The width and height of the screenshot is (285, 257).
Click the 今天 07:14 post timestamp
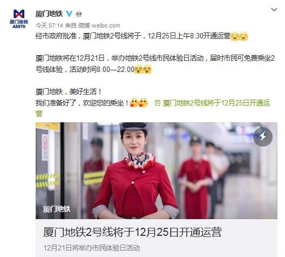click(49, 25)
